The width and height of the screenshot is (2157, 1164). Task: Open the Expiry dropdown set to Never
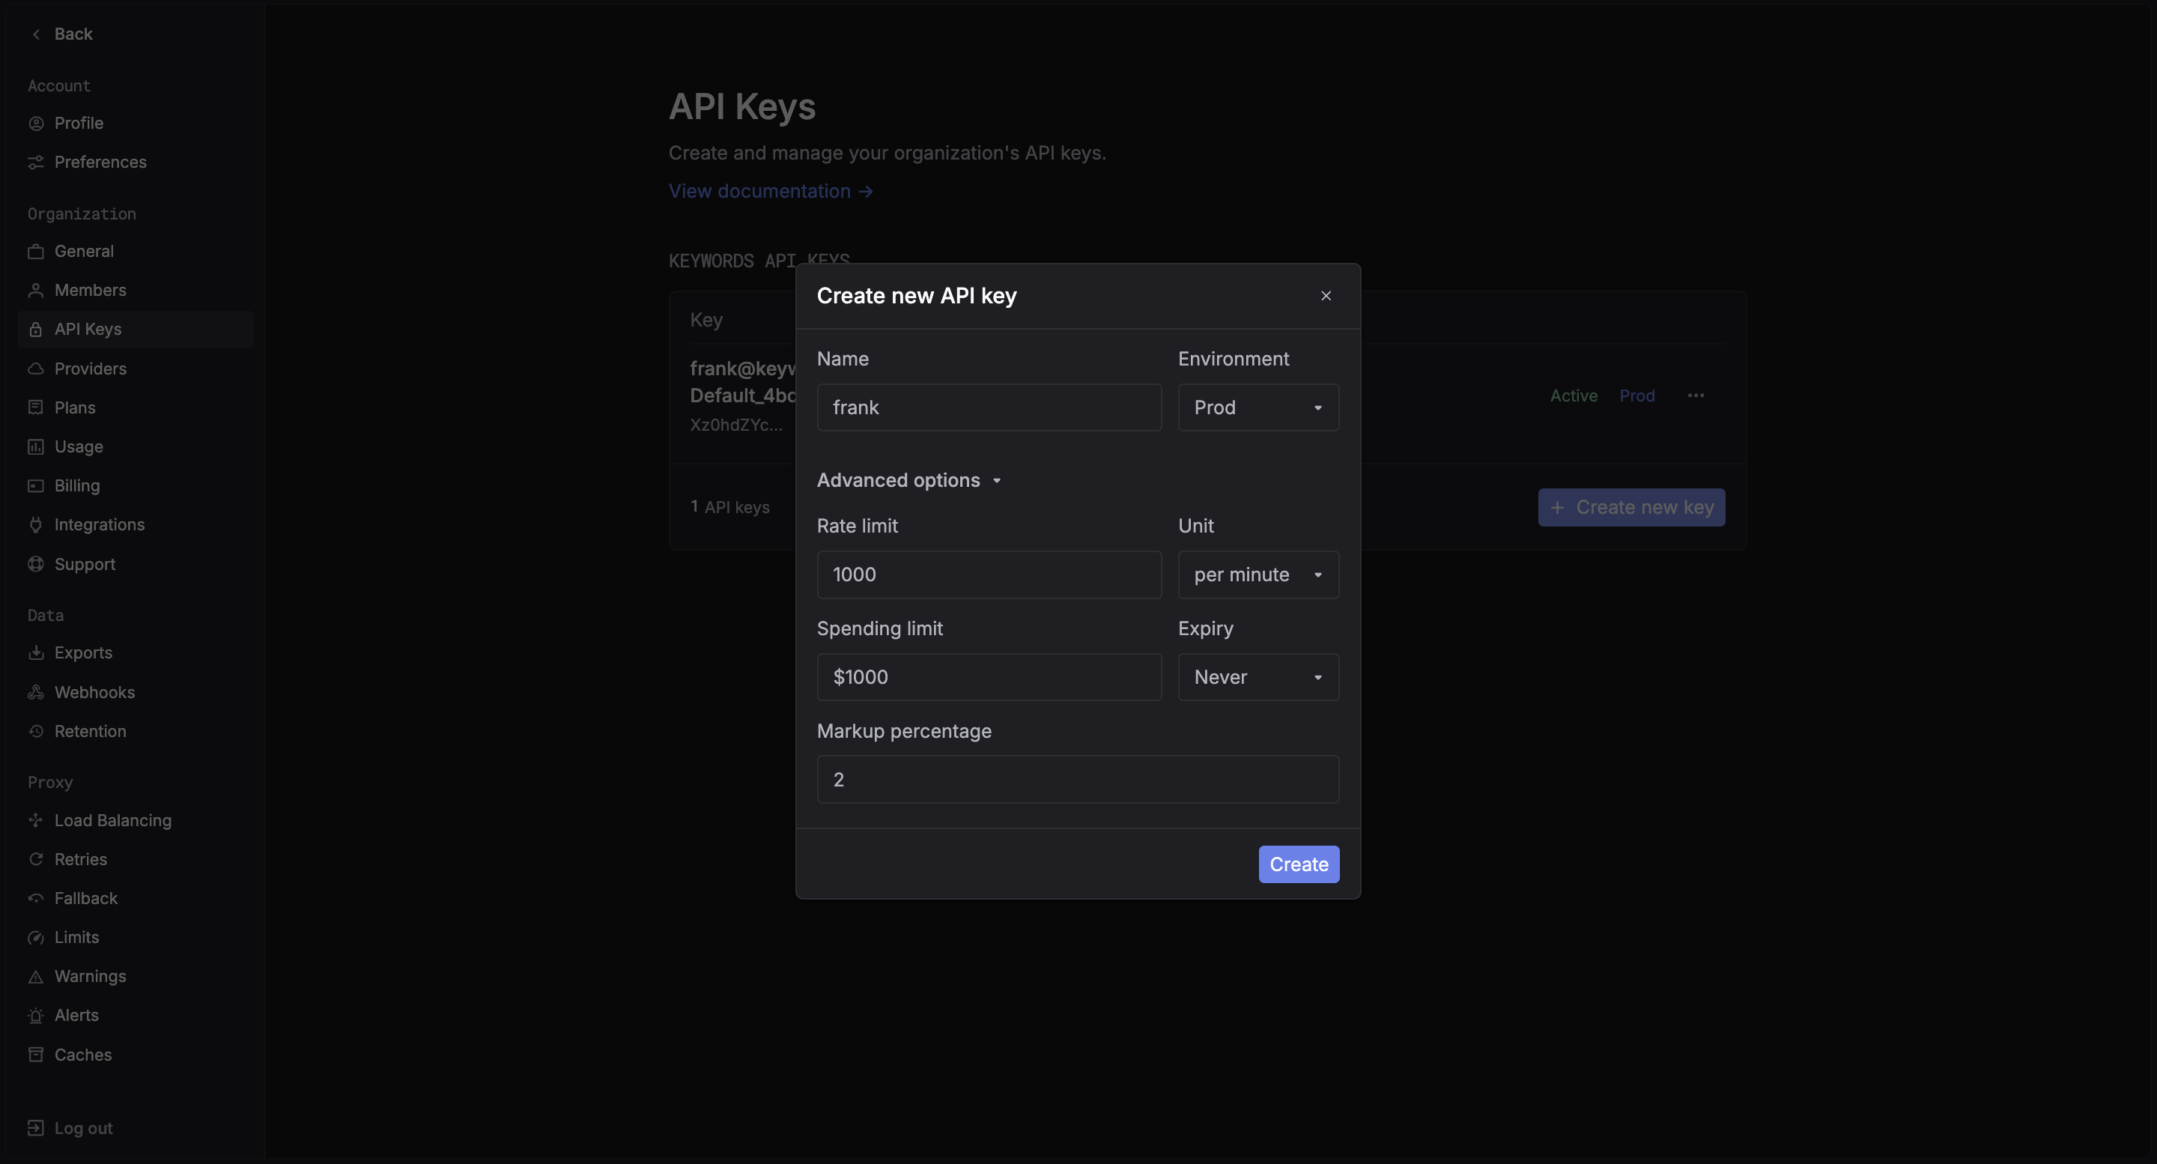(x=1258, y=676)
